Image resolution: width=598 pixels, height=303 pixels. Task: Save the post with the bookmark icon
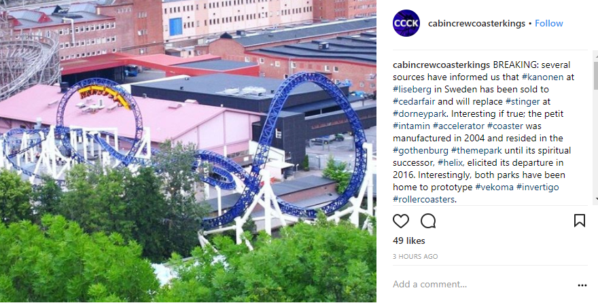[579, 220]
